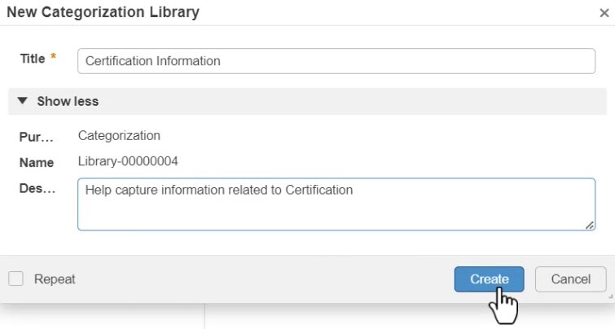The image size is (615, 329).
Task: Enable the Repeat checkbox
Action: pos(16,279)
